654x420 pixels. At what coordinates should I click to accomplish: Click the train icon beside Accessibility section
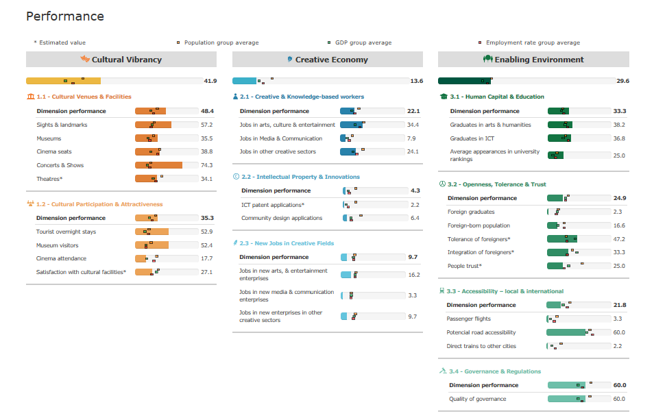[442, 291]
